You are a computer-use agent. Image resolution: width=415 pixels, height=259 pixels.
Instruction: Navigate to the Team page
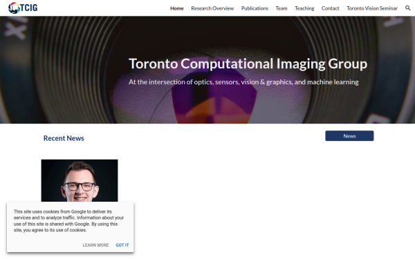click(282, 8)
